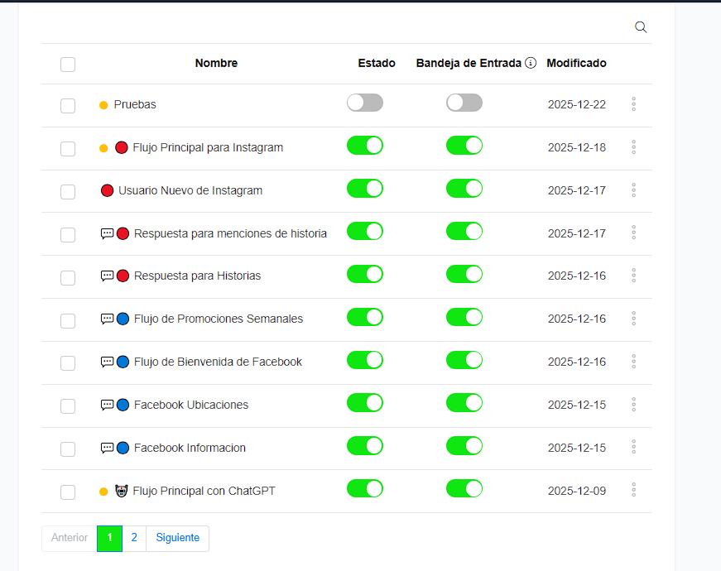The image size is (721, 571).
Task: Expand options menu for Flujo de Bienvenida de Facebook
Action: point(633,362)
